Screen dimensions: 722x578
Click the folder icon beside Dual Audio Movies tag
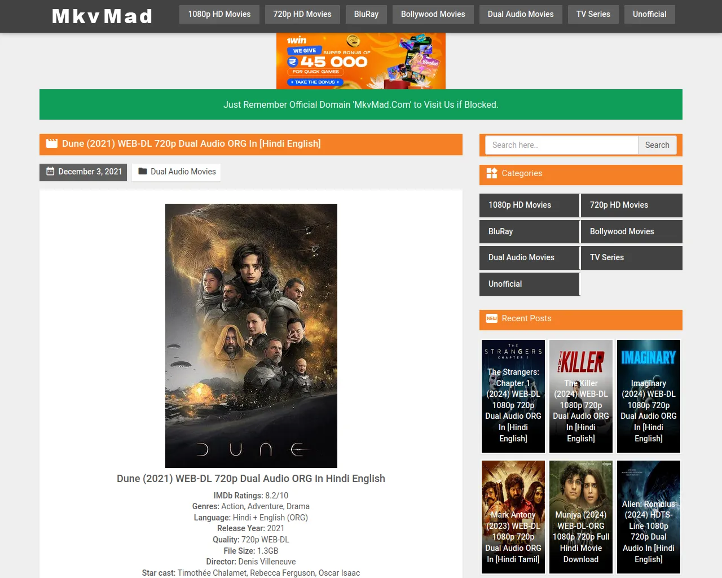coord(143,172)
